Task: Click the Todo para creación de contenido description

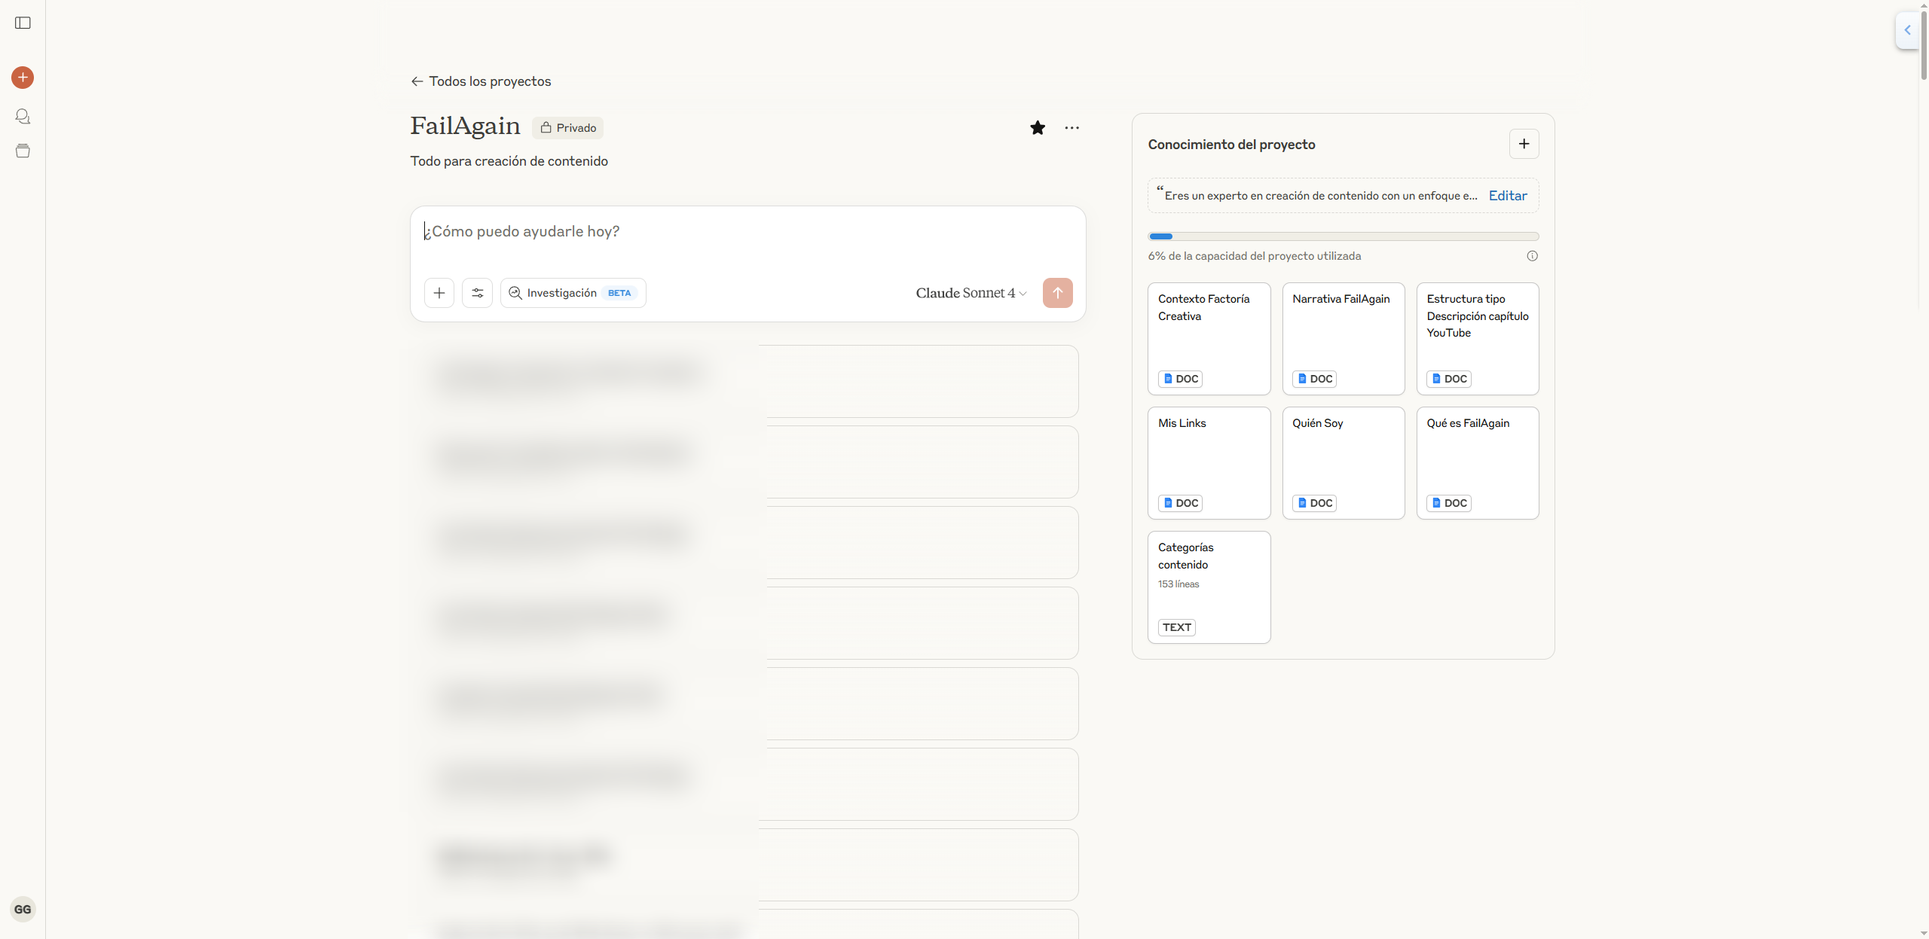Action: pyautogui.click(x=509, y=161)
